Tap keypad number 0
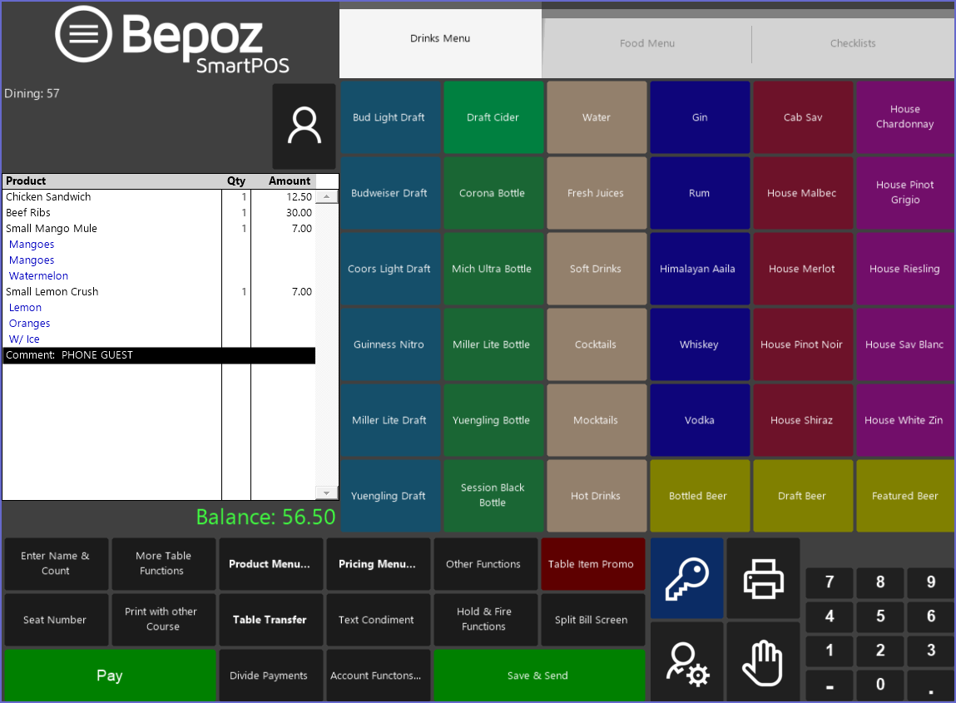Screen dimensions: 956x703 pos(879,685)
